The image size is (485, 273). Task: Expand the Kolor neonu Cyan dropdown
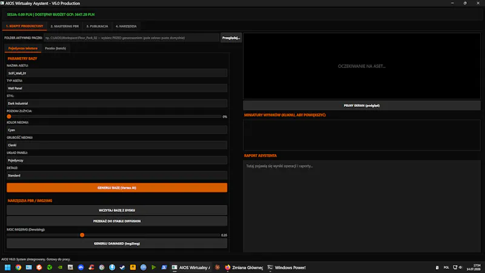[x=117, y=130]
